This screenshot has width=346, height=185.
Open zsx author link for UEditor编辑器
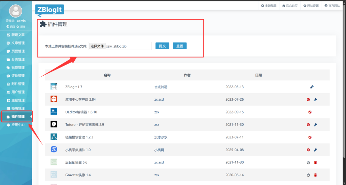click(157, 112)
